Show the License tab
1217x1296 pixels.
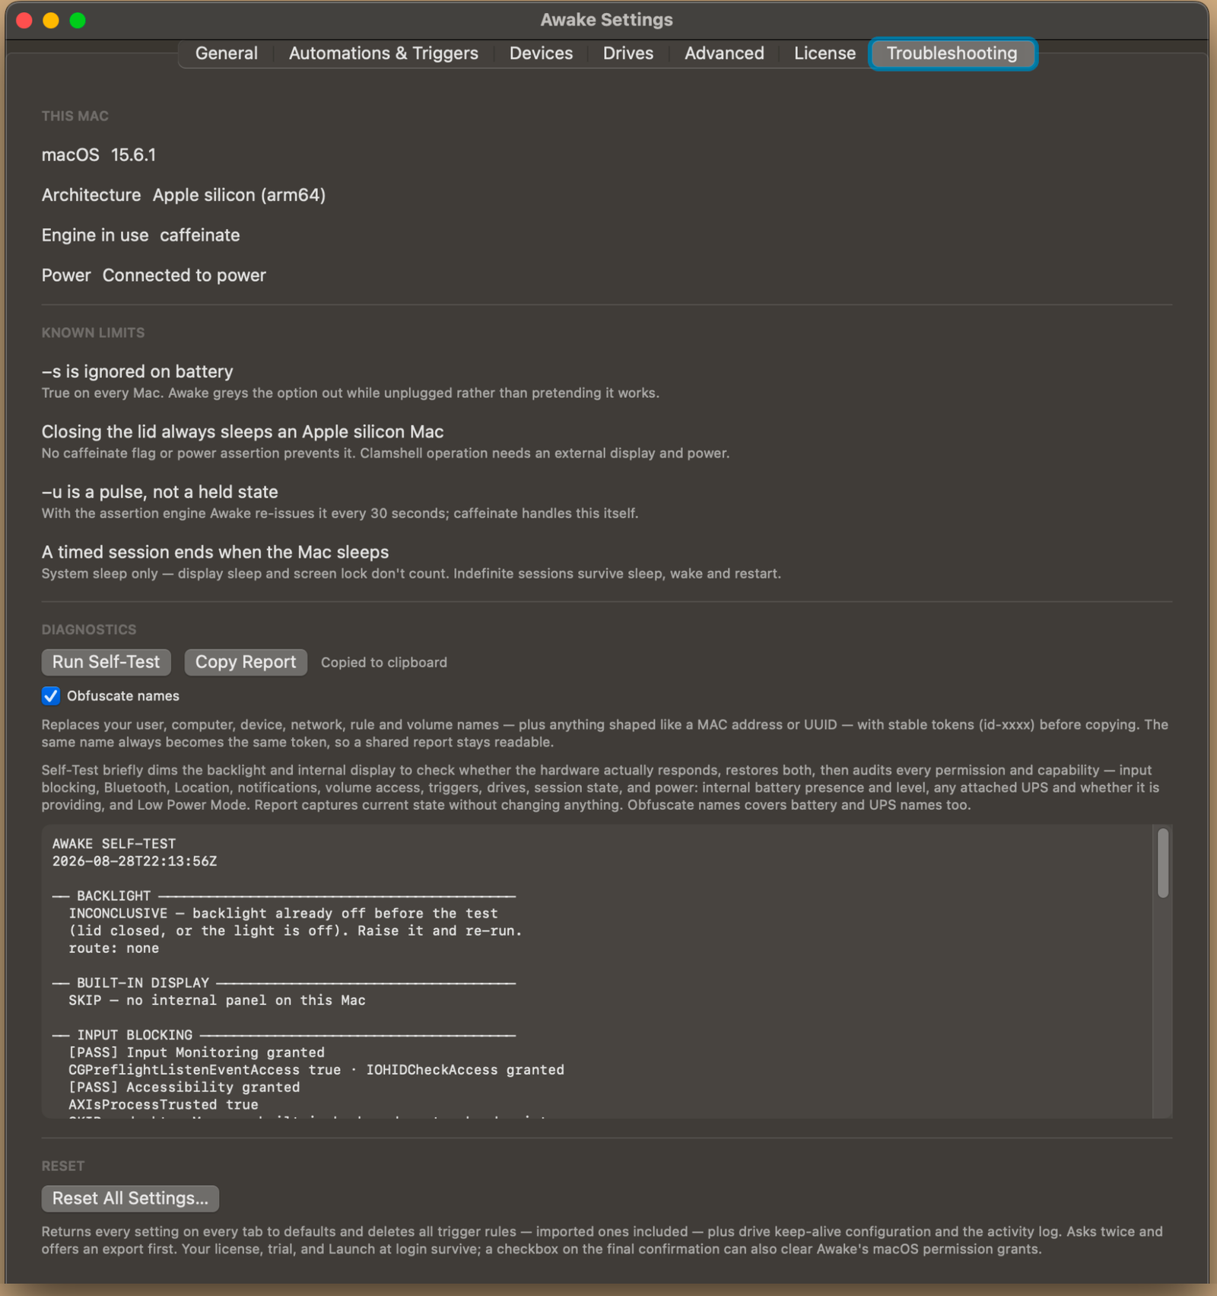tap(825, 53)
